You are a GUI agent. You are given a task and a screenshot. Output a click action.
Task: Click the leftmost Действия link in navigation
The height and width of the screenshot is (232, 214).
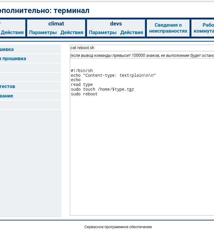coord(12,32)
